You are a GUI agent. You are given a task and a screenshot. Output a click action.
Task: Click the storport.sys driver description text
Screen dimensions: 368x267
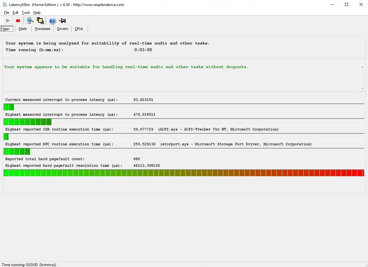[x=236, y=144]
